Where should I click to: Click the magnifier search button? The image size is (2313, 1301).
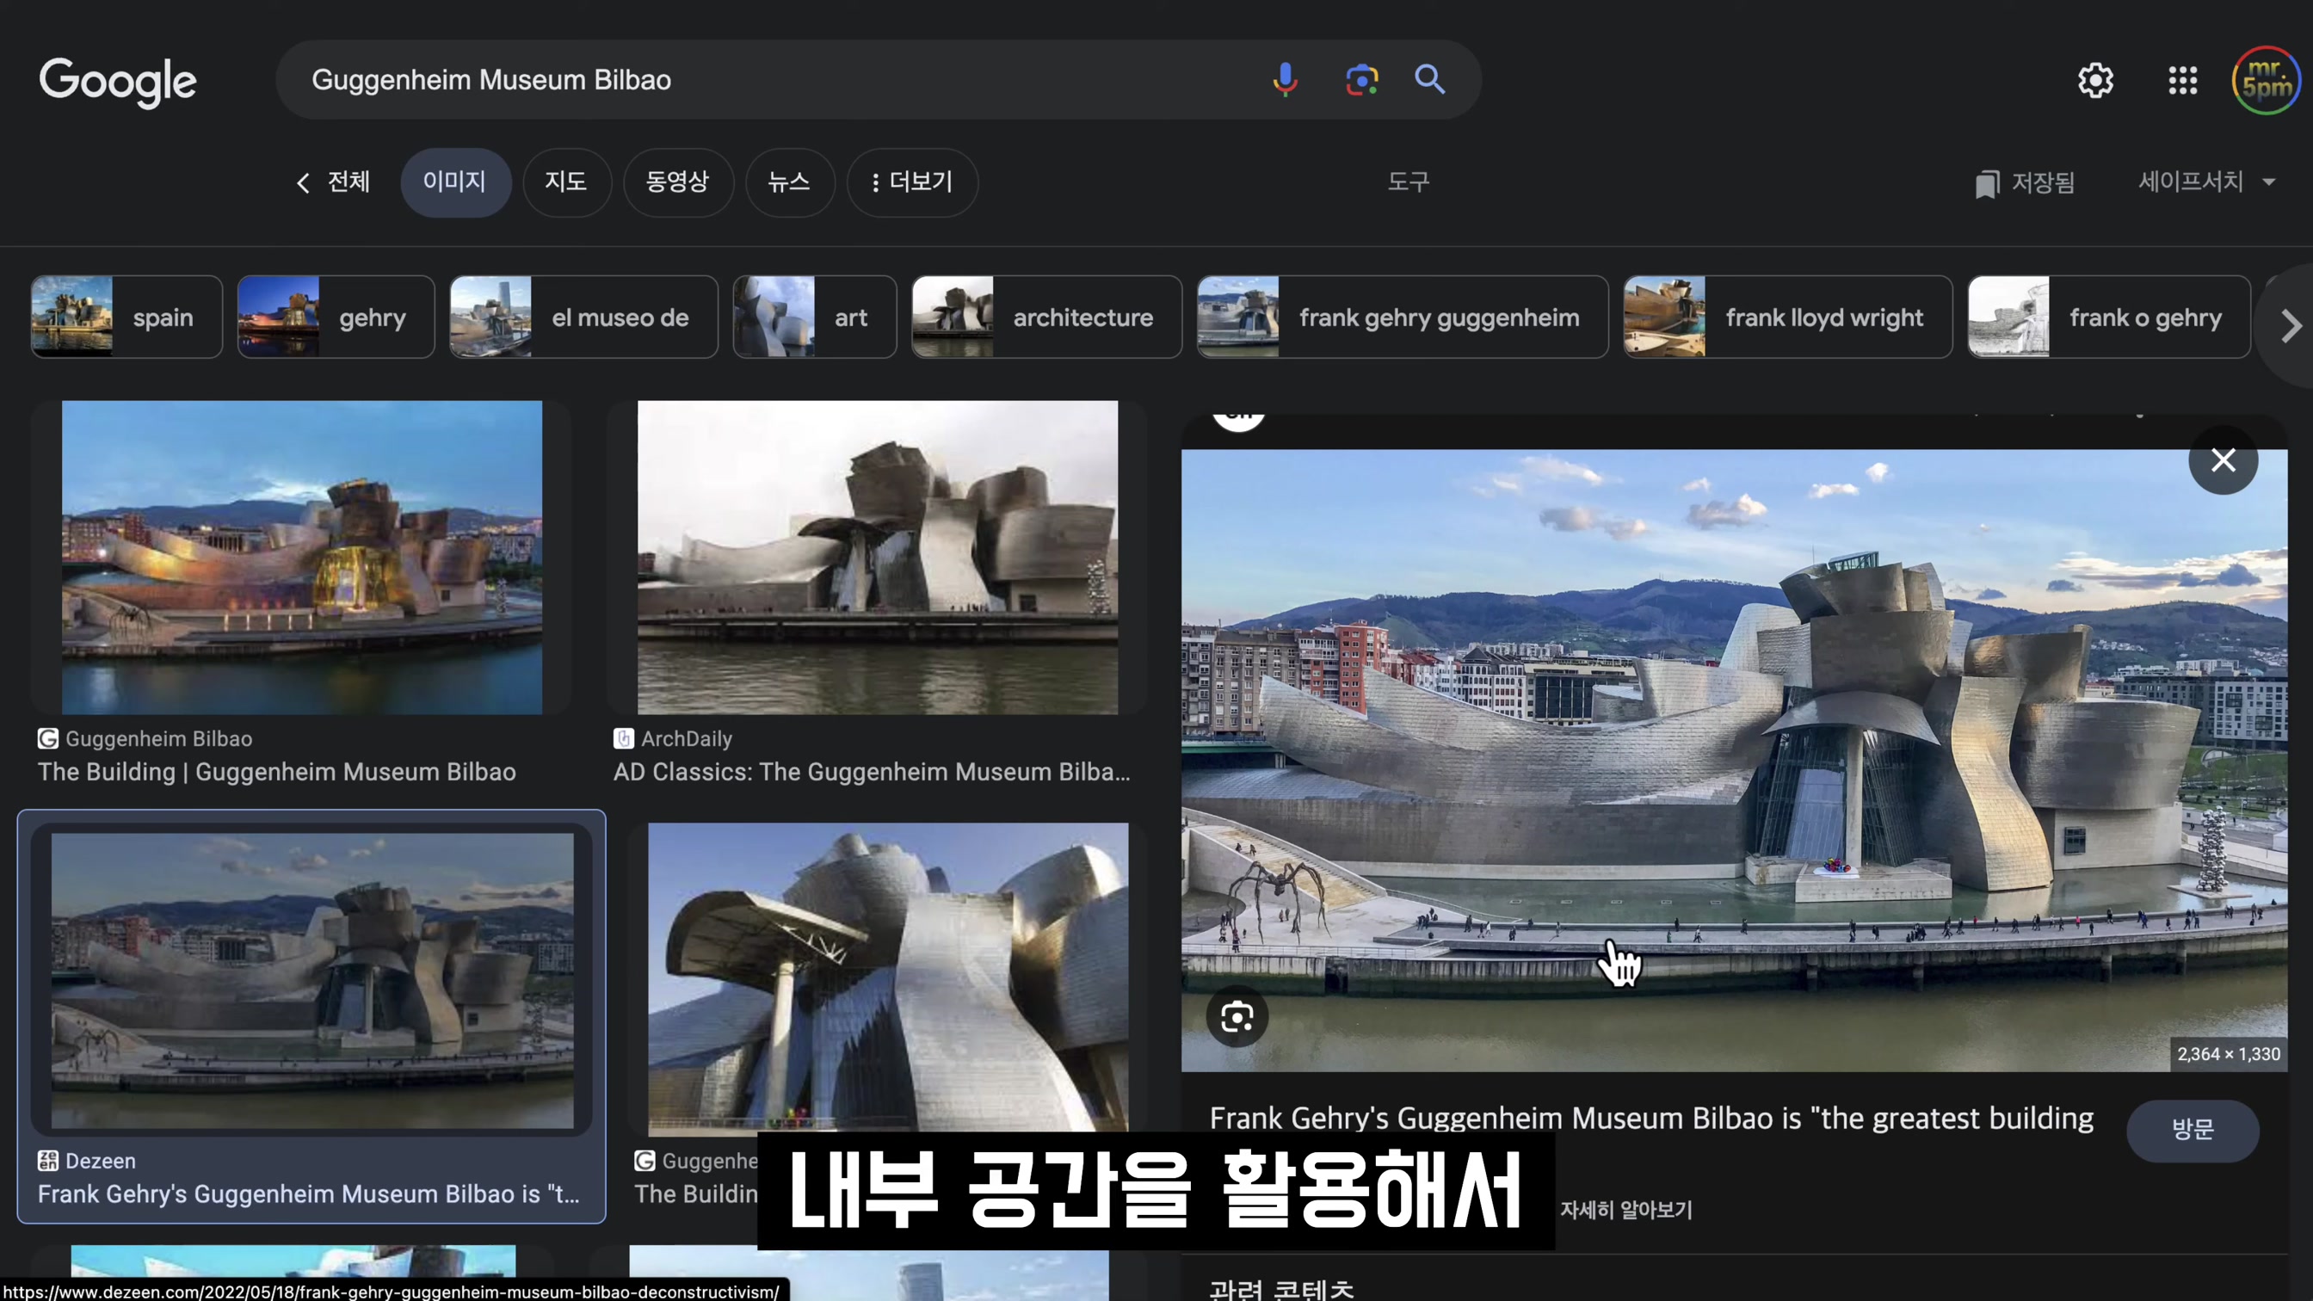(1429, 80)
